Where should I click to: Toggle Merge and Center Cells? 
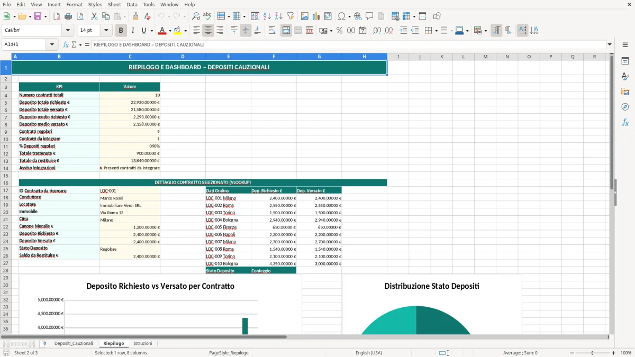tap(286, 31)
